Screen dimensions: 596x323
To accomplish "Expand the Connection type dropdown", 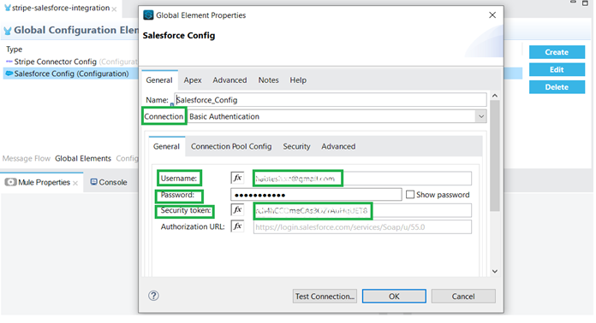I will (x=481, y=116).
